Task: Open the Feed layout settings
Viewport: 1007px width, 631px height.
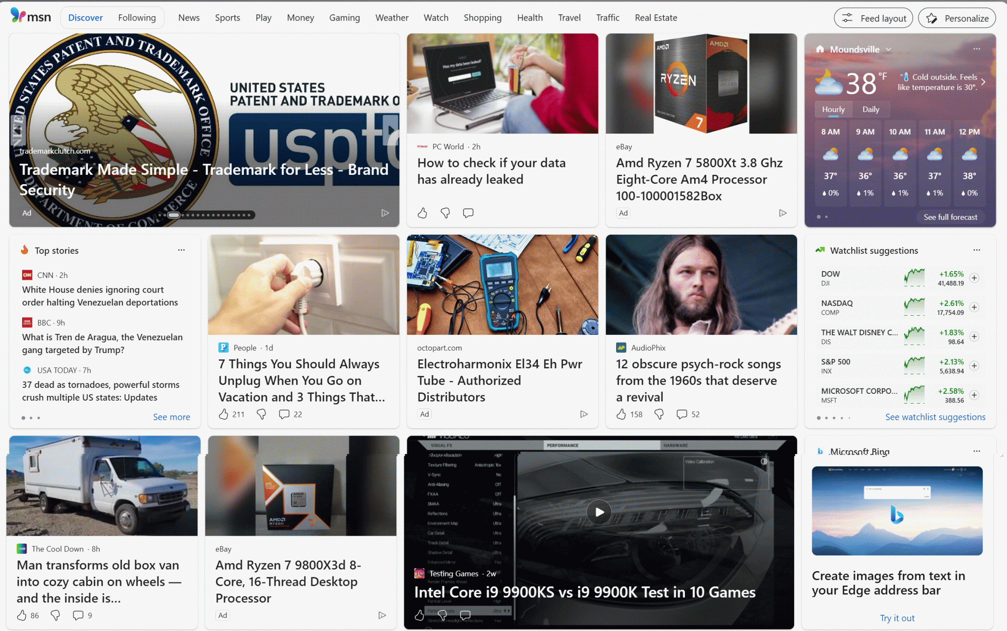Action: click(873, 18)
